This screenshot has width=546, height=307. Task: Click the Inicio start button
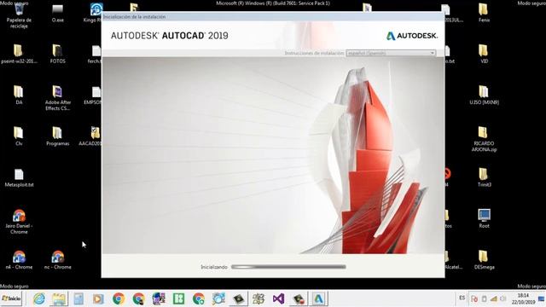tap(11, 298)
